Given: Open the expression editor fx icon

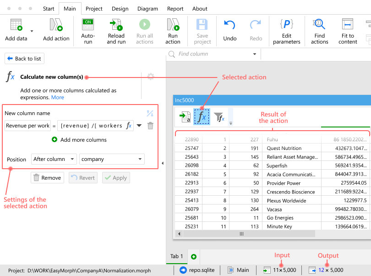Looking at the screenshot, I should (x=129, y=126).
